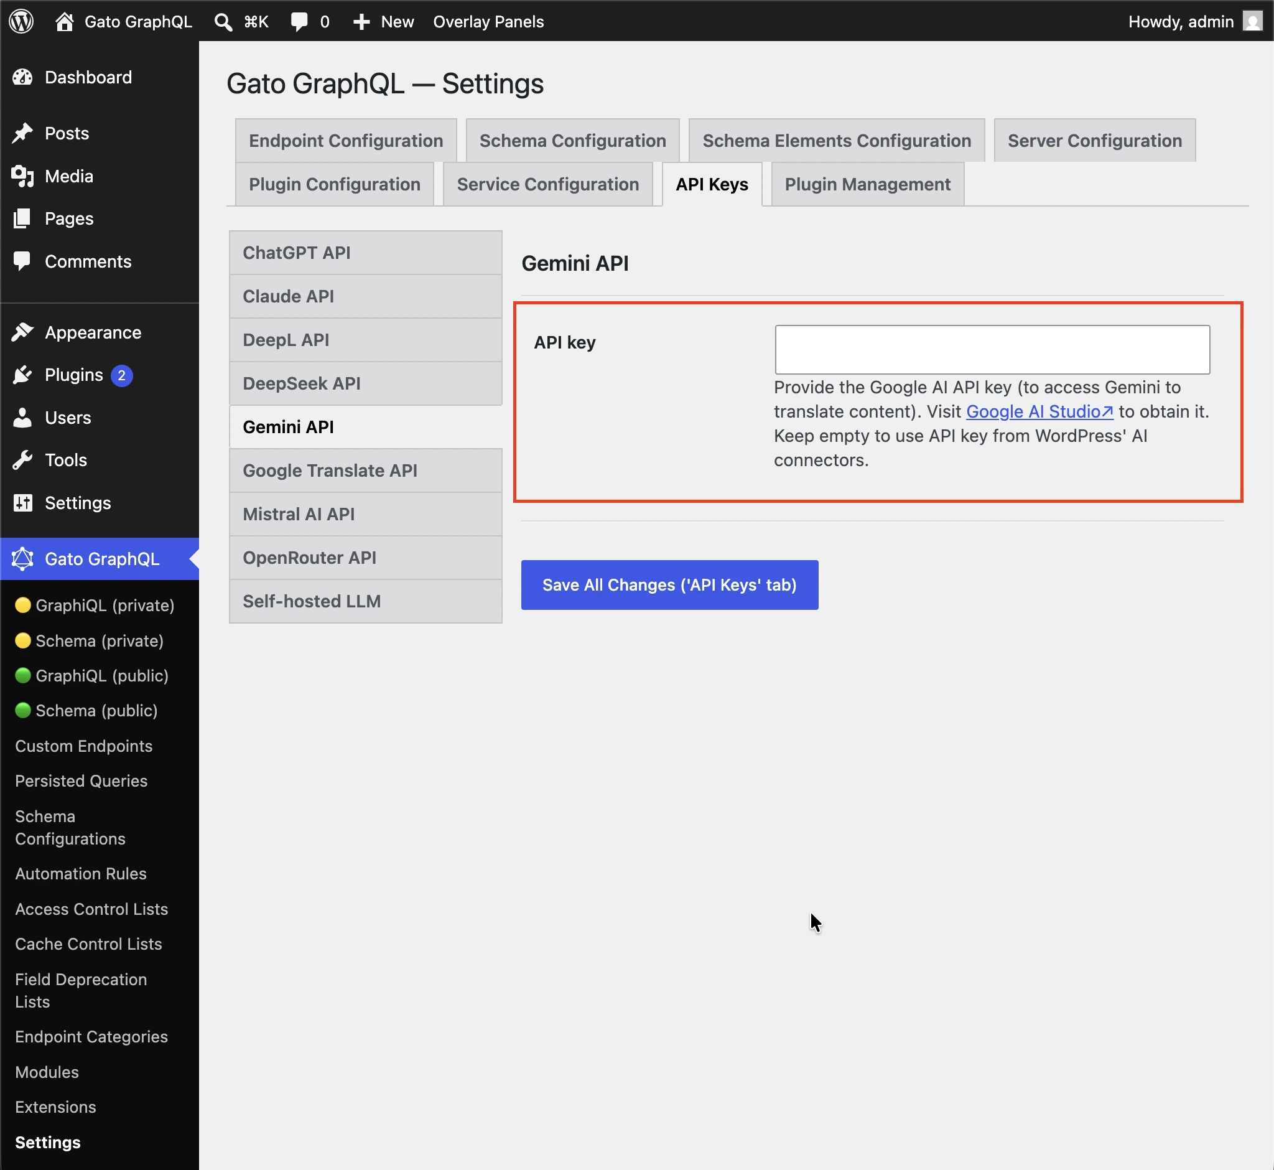Viewport: 1274px width, 1170px height.
Task: Select OpenRouter API section
Action: (365, 558)
